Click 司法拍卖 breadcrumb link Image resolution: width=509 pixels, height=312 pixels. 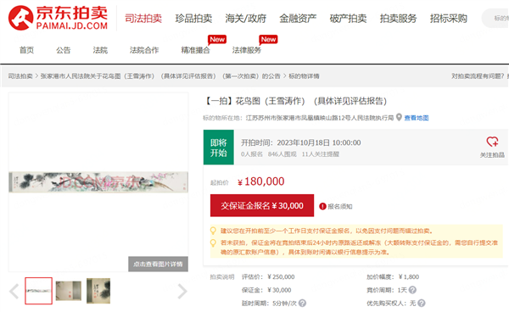20,76
